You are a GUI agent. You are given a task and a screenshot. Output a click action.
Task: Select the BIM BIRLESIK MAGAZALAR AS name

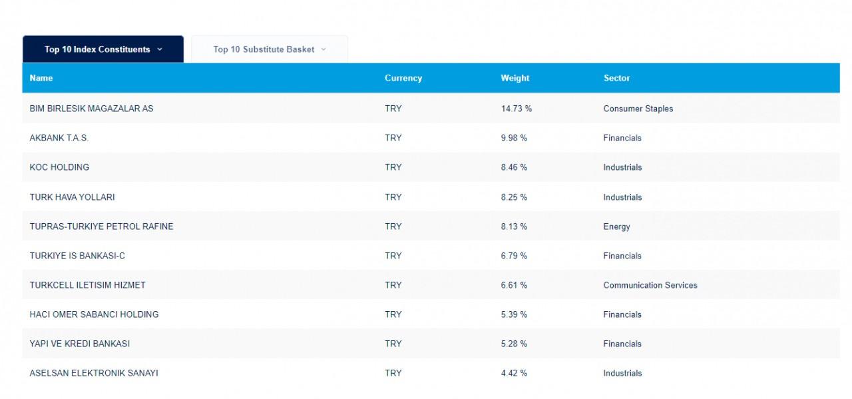tap(91, 109)
